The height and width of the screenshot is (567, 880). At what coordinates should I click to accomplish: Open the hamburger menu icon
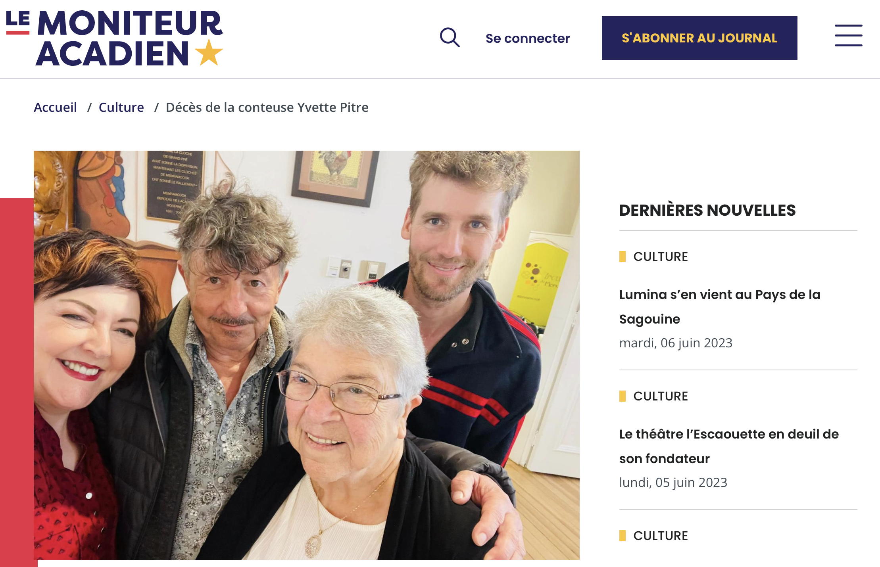coord(848,35)
